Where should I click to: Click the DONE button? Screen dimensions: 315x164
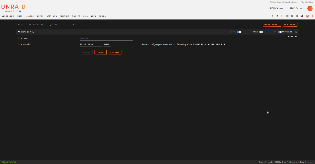[100, 52]
